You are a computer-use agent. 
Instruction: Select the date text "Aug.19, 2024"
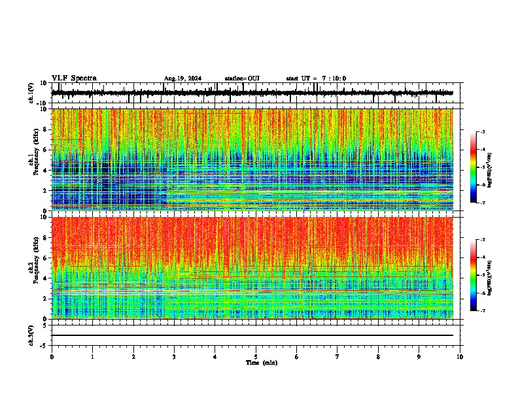click(182, 78)
